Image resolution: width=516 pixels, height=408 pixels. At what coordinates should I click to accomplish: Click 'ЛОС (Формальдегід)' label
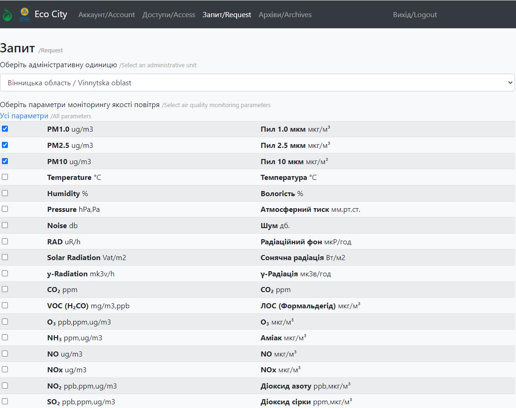(298, 306)
